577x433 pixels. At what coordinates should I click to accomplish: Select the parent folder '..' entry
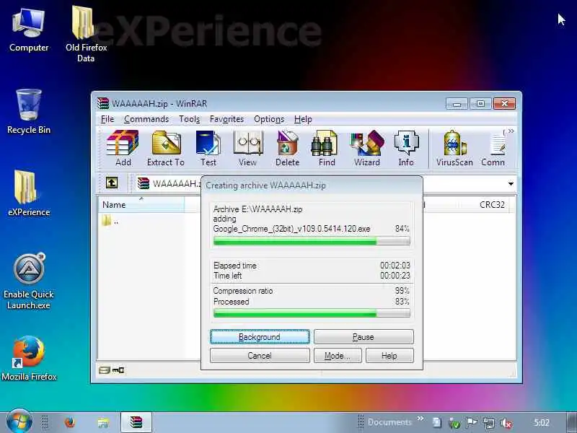110,222
